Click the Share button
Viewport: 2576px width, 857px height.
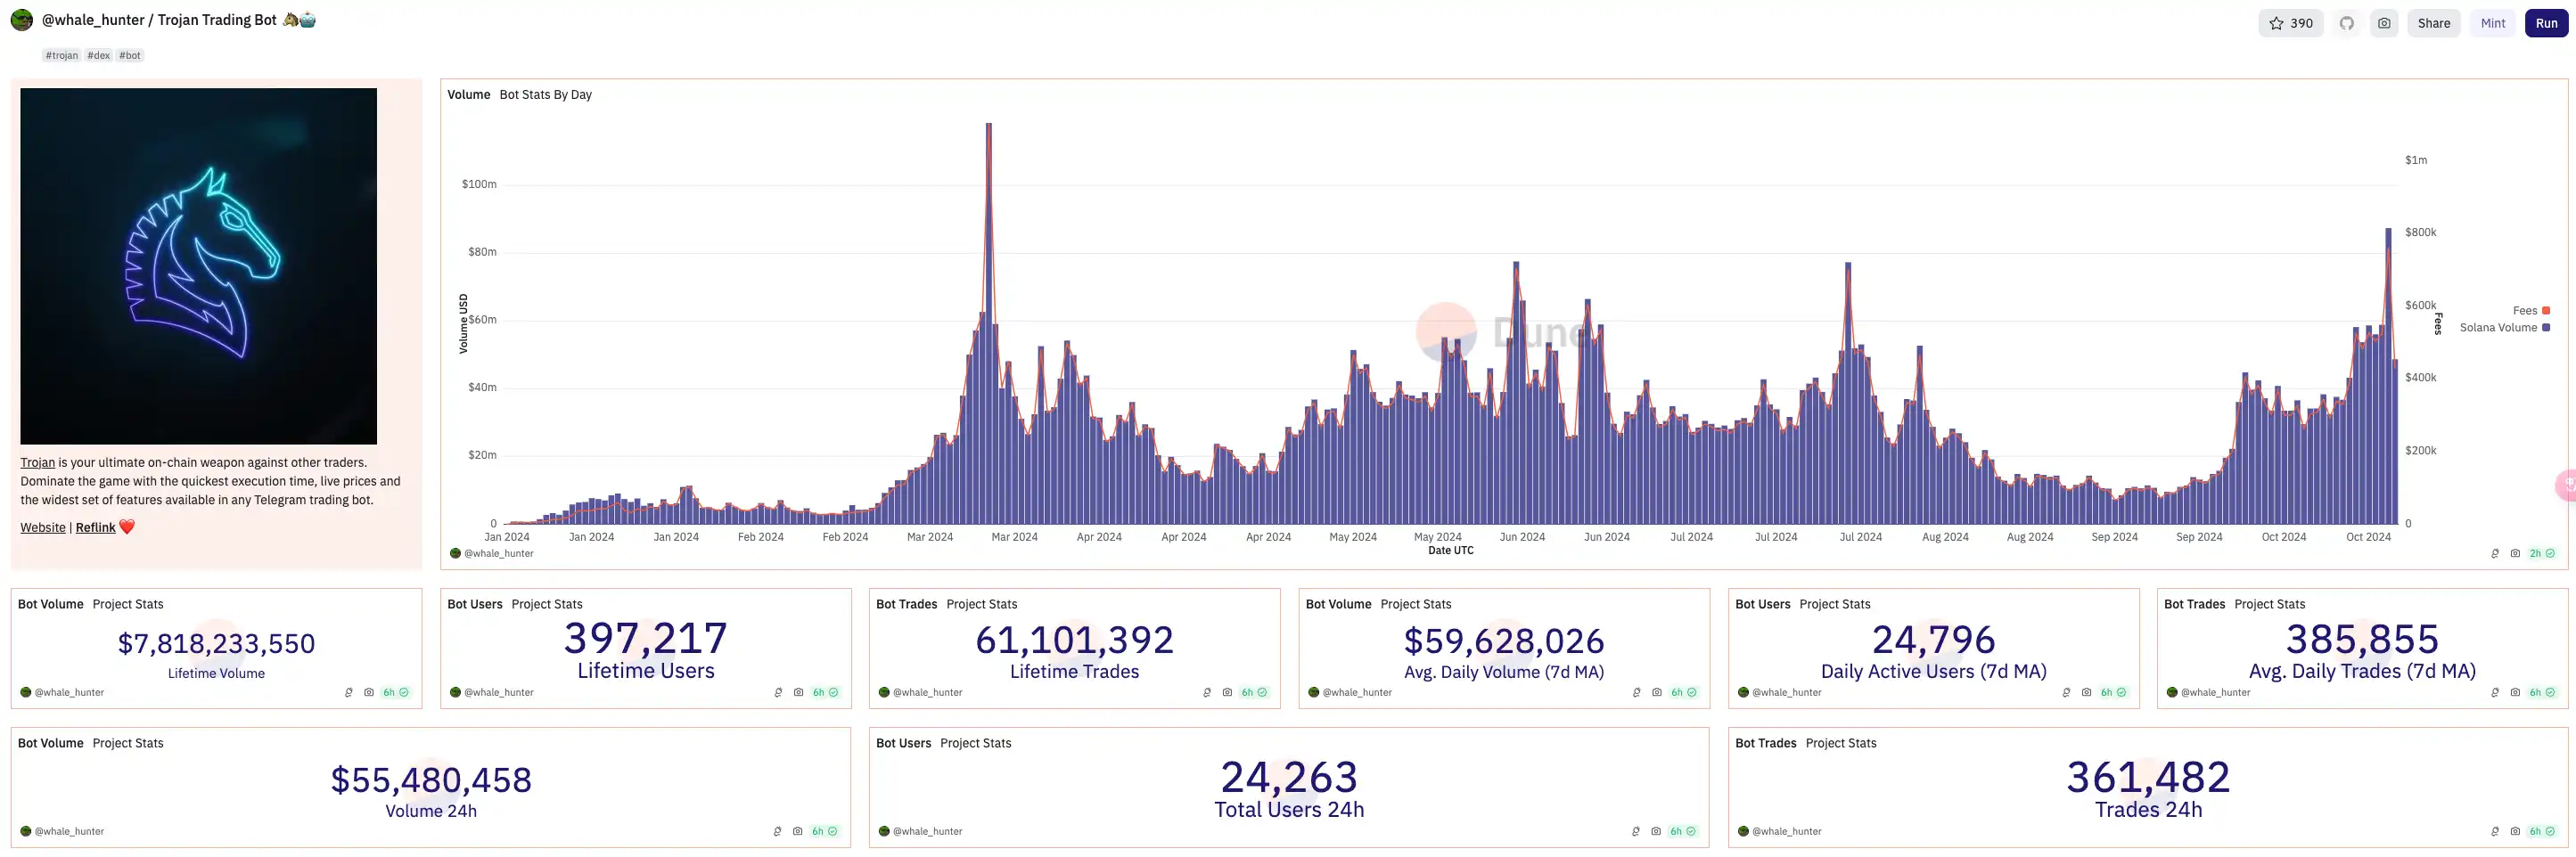tap(2433, 23)
